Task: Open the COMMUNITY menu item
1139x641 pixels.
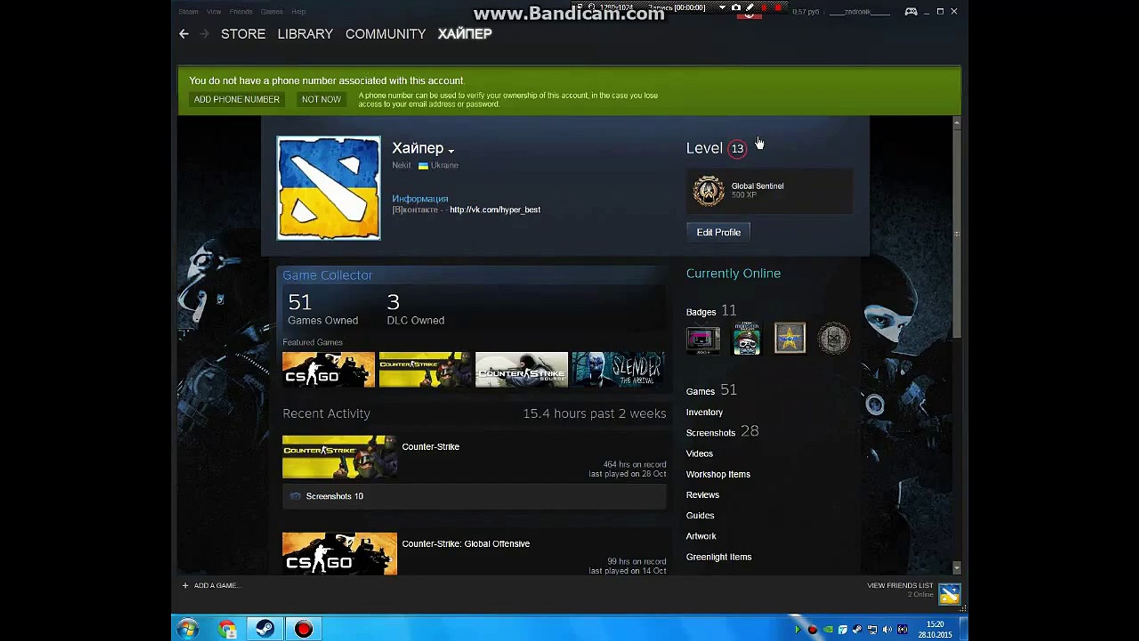Action: click(386, 34)
